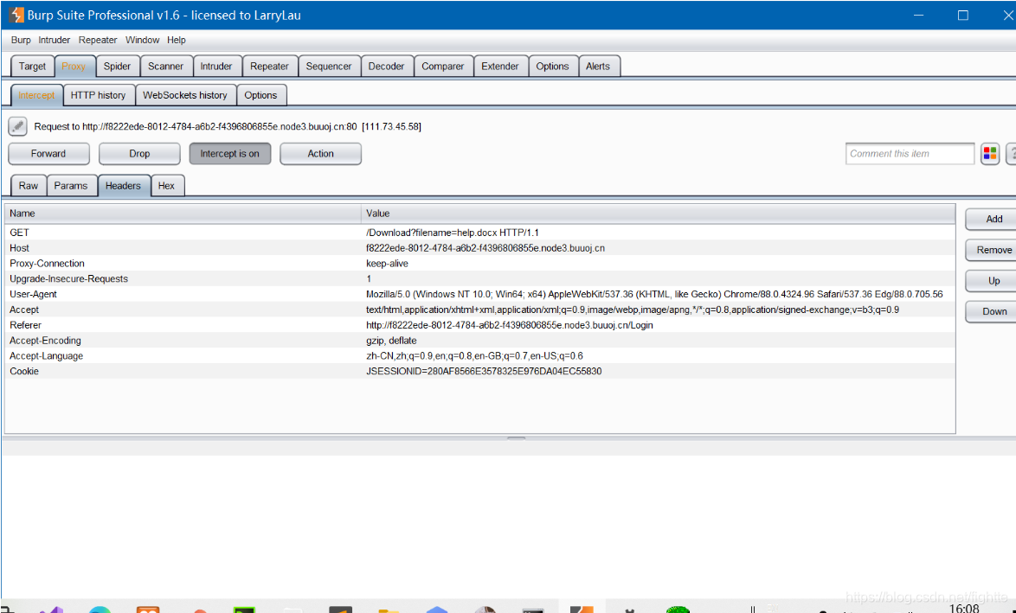Open the HTTP history sub-tab
This screenshot has width=1016, height=613.
pyautogui.click(x=99, y=95)
